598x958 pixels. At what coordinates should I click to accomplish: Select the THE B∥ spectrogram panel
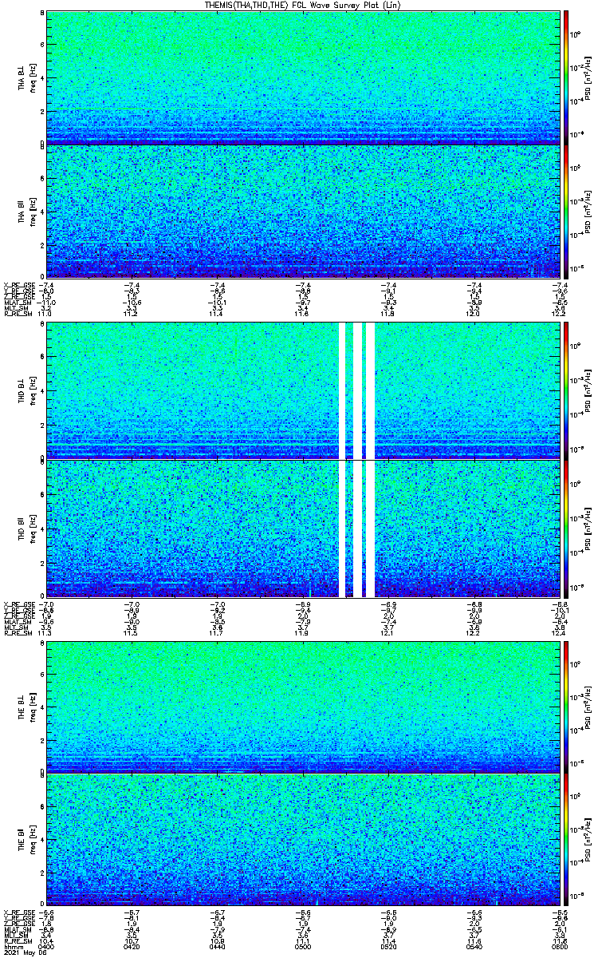click(x=303, y=839)
